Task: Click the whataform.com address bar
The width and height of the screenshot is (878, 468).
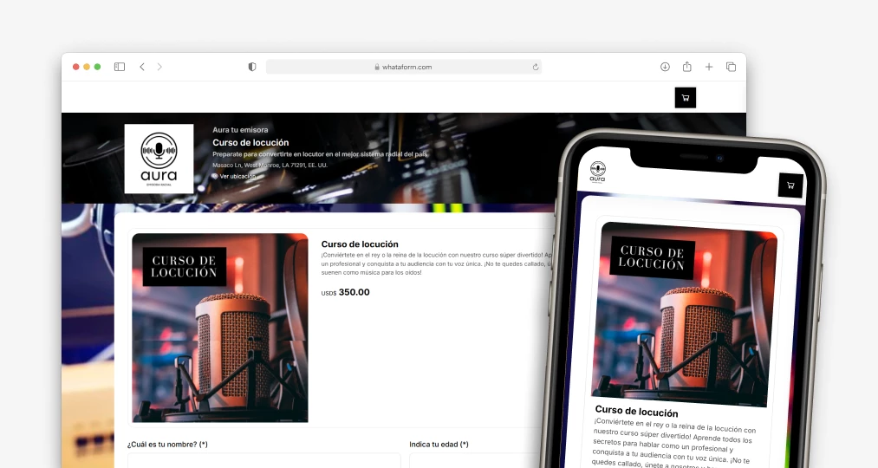Action: pyautogui.click(x=403, y=67)
